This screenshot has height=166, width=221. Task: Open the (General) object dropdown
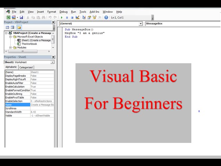[141, 24]
